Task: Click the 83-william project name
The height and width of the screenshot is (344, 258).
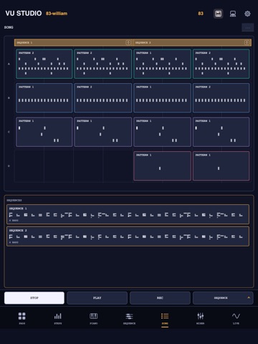Action: (x=57, y=14)
